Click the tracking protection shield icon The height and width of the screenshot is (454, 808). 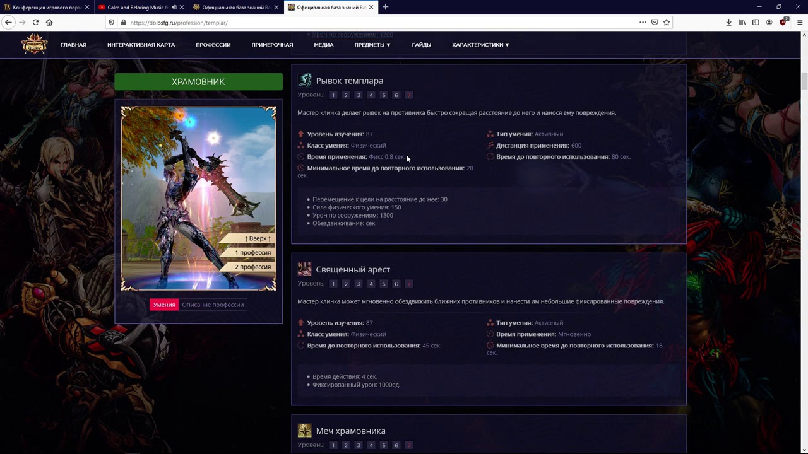(112, 23)
